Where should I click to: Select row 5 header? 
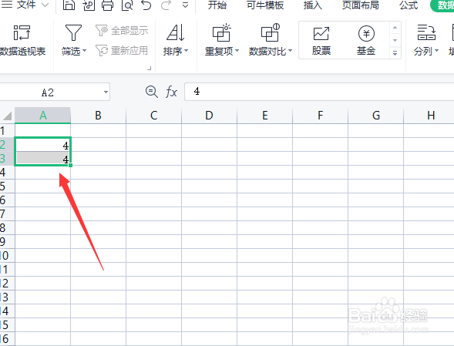(x=7, y=186)
